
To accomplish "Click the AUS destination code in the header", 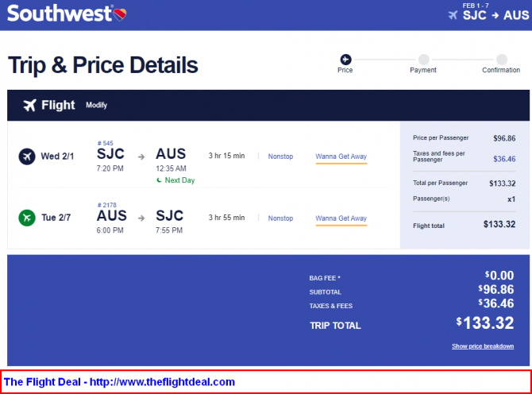I will pyautogui.click(x=516, y=15).
